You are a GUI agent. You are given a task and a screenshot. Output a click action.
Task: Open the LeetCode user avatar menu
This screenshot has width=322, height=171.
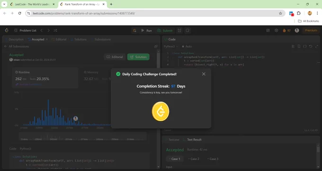click(x=297, y=30)
